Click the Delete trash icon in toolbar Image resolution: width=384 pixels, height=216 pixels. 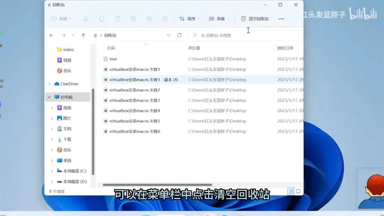tap(165, 19)
